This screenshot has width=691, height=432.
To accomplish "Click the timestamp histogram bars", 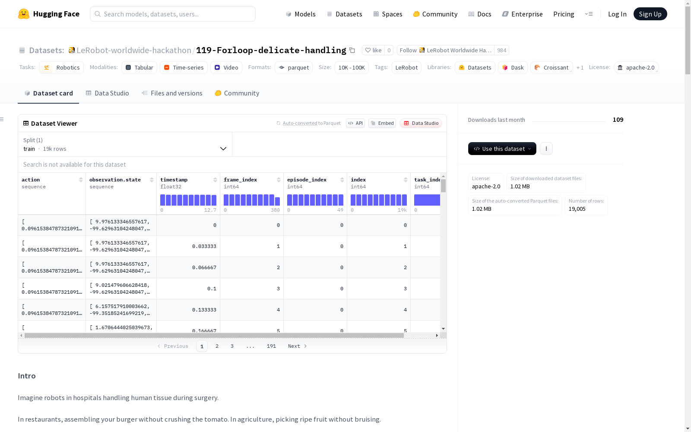I will click(188, 200).
